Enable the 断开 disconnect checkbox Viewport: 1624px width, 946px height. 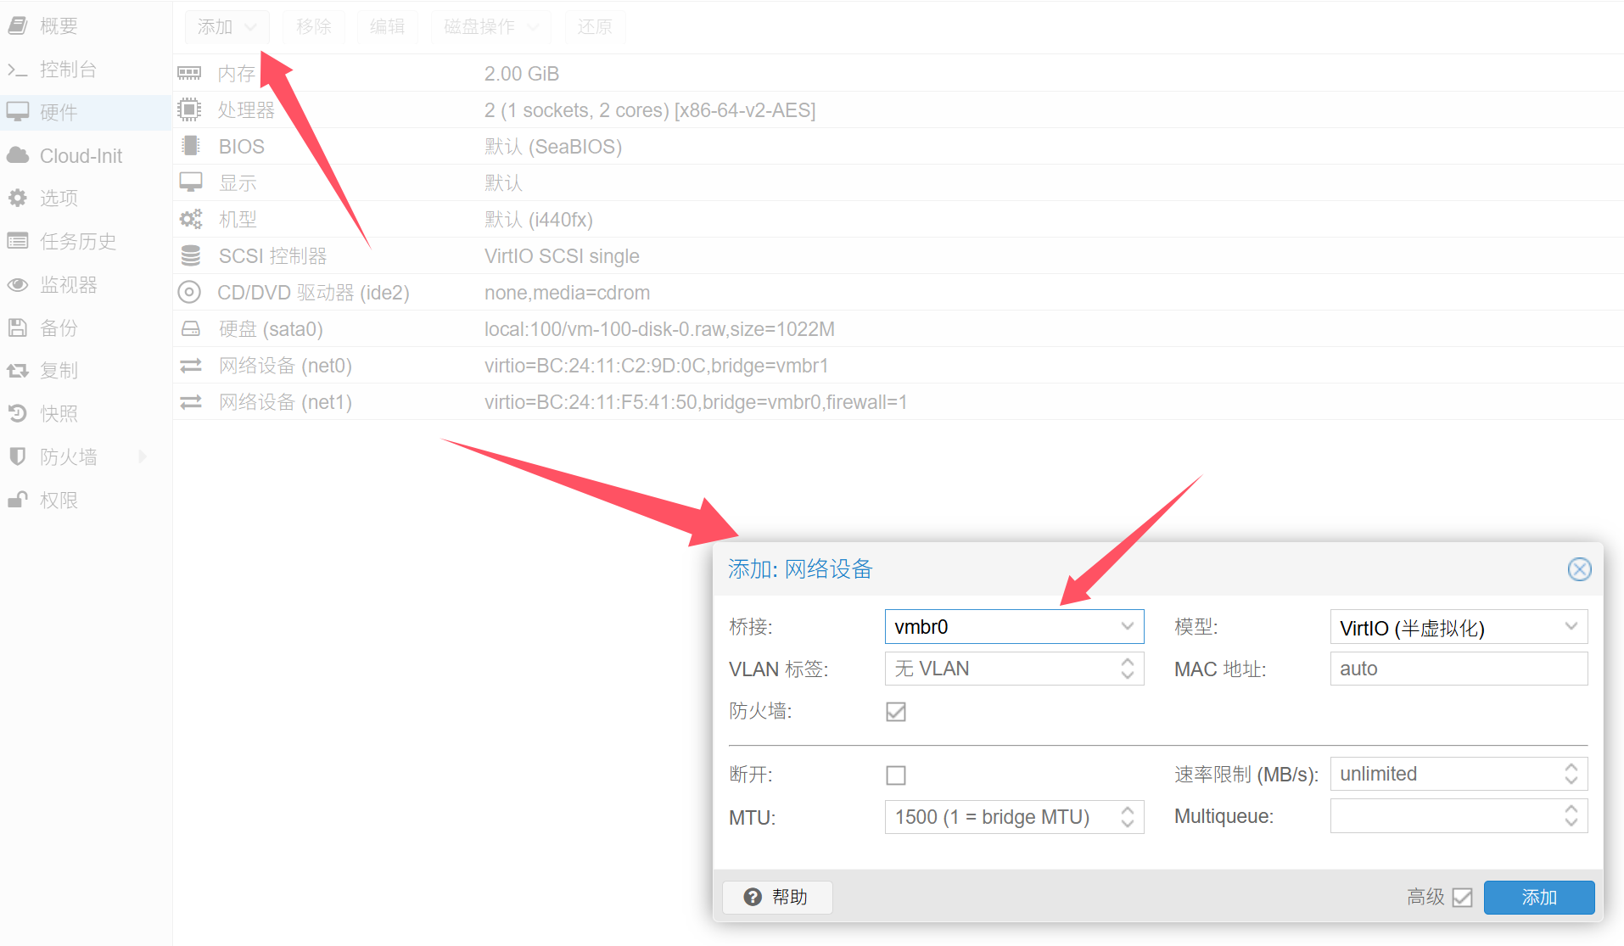(896, 775)
